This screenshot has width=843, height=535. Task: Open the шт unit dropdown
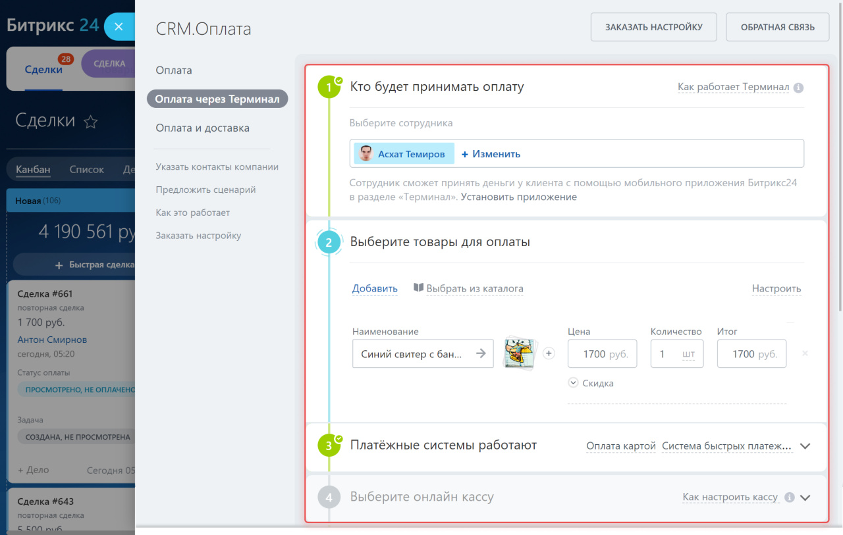coord(688,354)
